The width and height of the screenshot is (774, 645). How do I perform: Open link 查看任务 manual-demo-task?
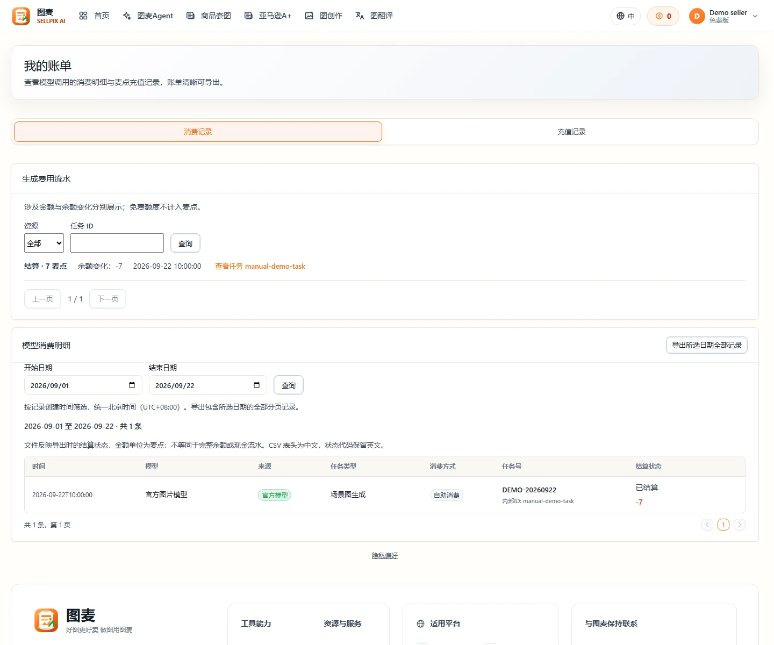click(x=260, y=266)
